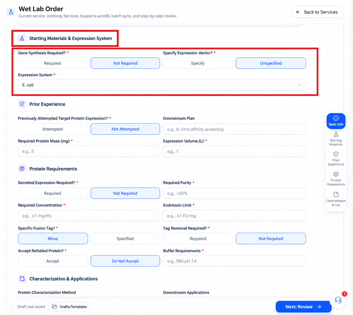Click the flask logo beside Wet Lab Order
Image resolution: width=353 pixels, height=315 pixels.
click(11, 12)
